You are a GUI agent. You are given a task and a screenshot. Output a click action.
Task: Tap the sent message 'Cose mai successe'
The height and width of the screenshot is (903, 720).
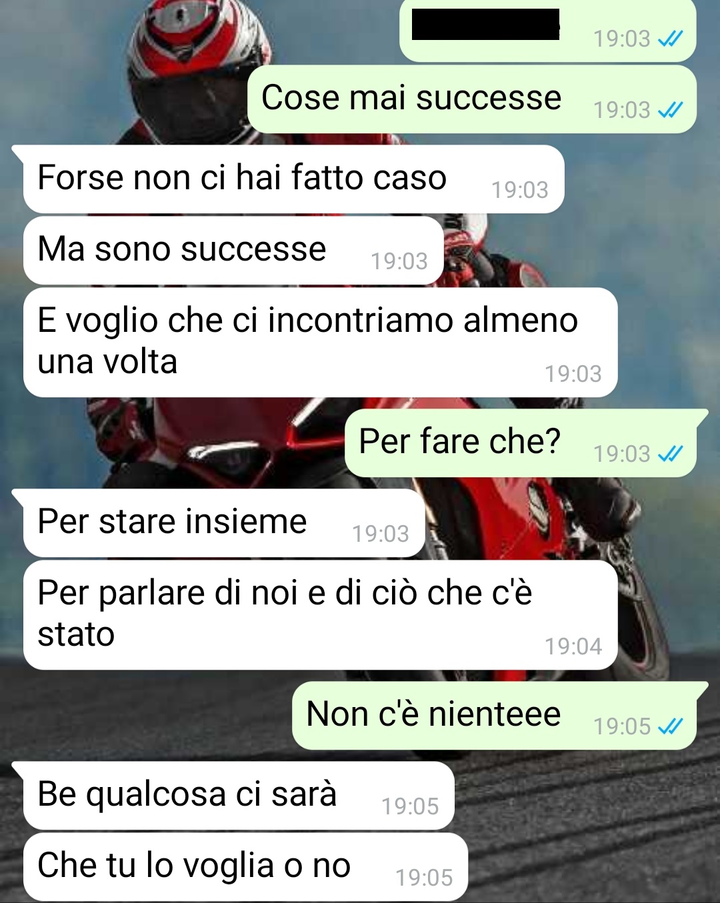[x=472, y=99]
